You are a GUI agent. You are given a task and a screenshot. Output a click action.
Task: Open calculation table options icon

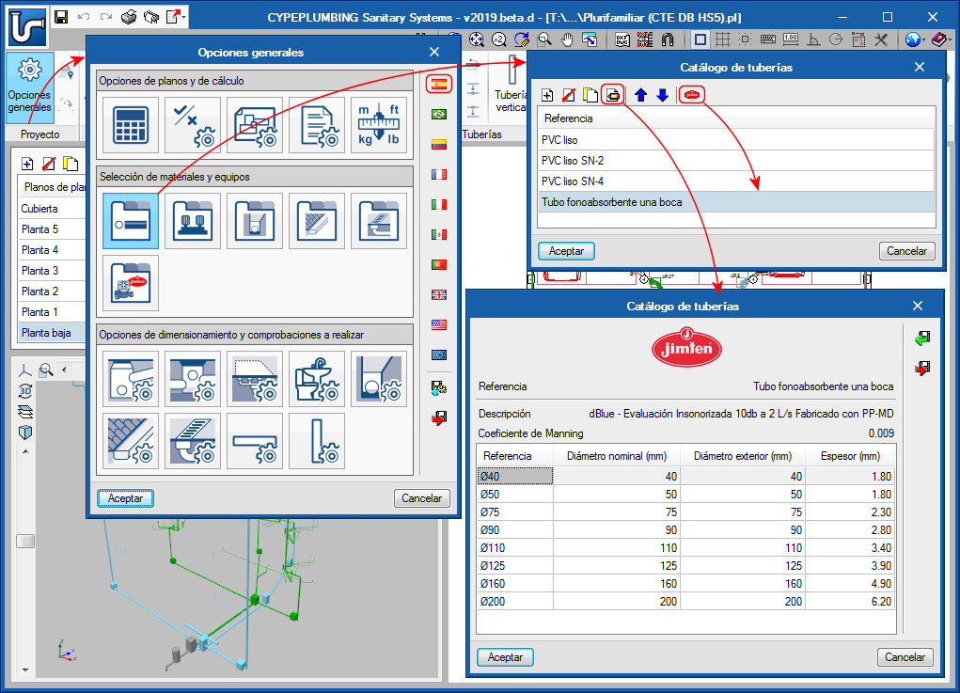[131, 125]
